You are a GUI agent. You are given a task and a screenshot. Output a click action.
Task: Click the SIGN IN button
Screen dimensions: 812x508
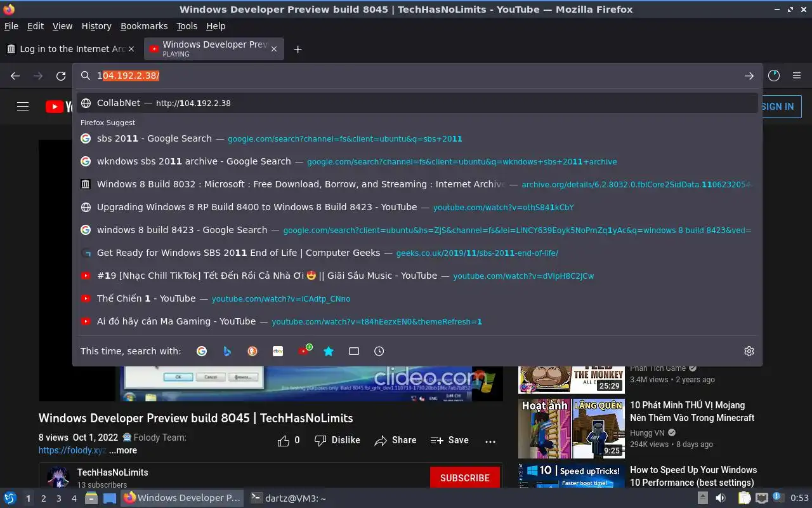point(778,107)
